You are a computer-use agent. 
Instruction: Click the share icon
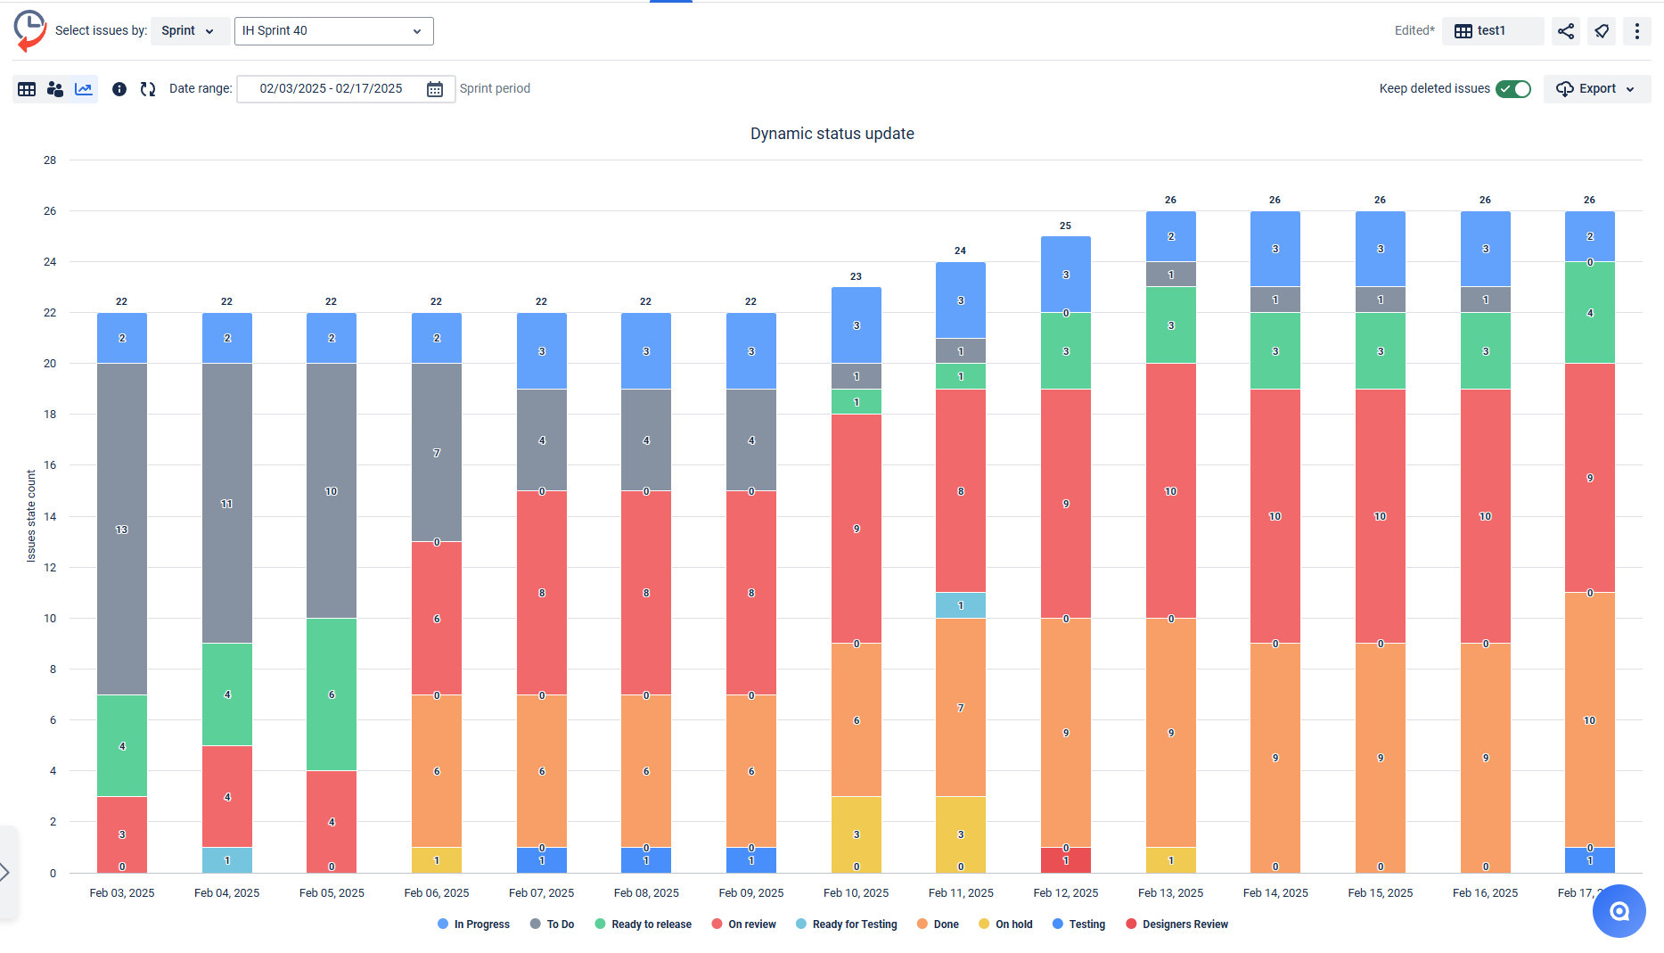pos(1566,31)
